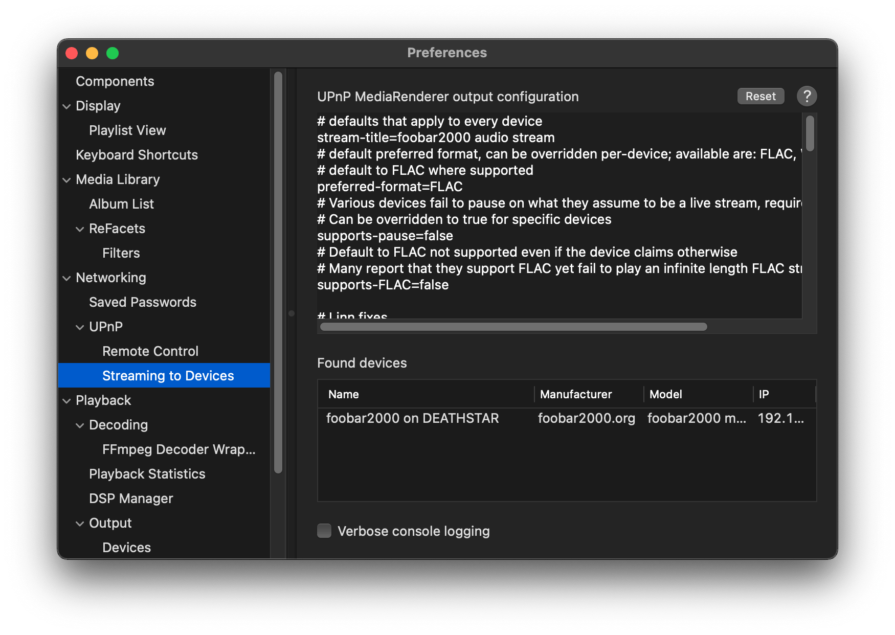The image size is (895, 635).
Task: Sort found devices by IP column
Action: (785, 394)
